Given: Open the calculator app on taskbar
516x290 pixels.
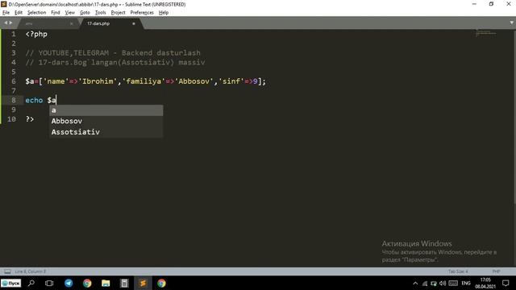Looking at the screenshot, I should [124, 283].
